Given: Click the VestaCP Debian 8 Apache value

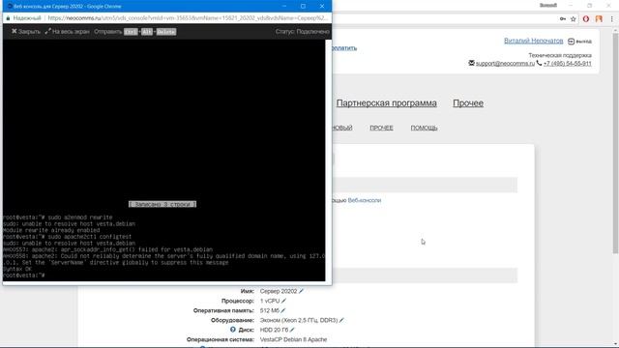Looking at the screenshot, I should pos(293,339).
